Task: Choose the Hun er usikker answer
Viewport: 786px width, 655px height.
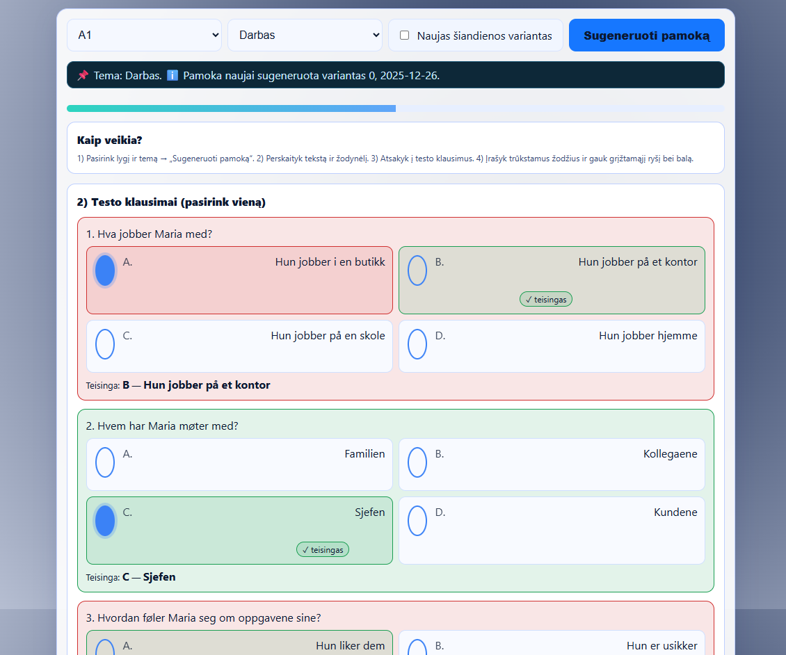Action: (x=417, y=647)
